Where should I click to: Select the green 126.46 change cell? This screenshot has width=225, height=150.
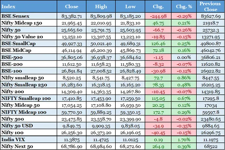(158, 43)
